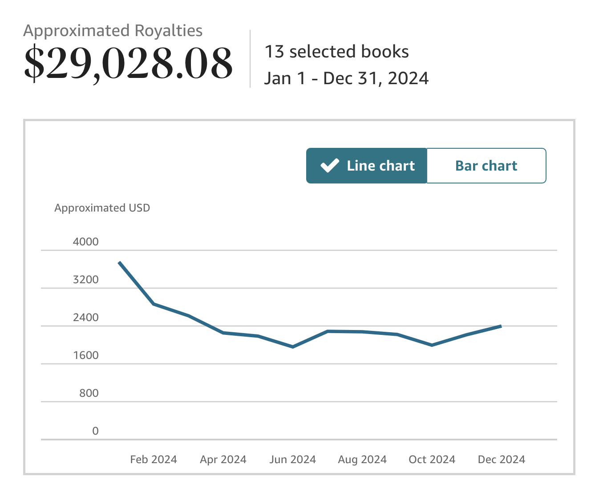Open the date range Jan 1 - Dec 31, 2024
Image resolution: width=599 pixels, height=497 pixels.
click(x=347, y=78)
